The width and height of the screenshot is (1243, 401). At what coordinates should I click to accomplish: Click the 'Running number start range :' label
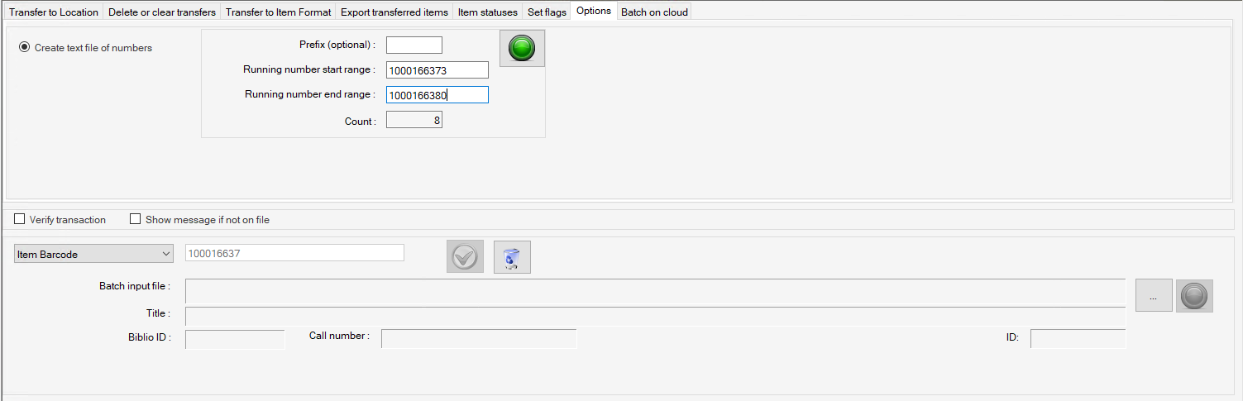309,69
